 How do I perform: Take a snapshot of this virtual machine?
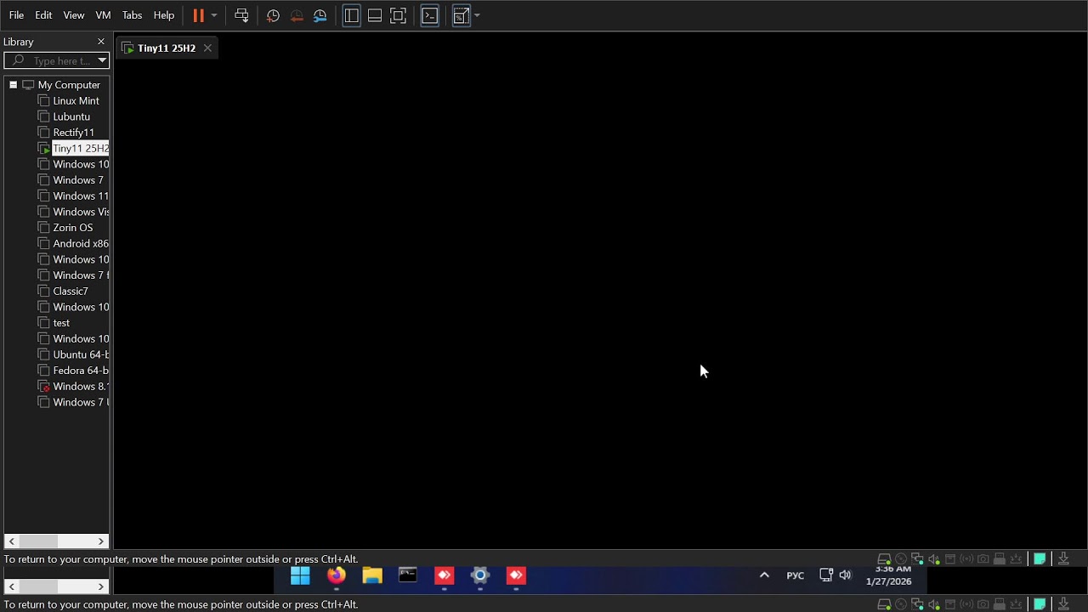(273, 15)
